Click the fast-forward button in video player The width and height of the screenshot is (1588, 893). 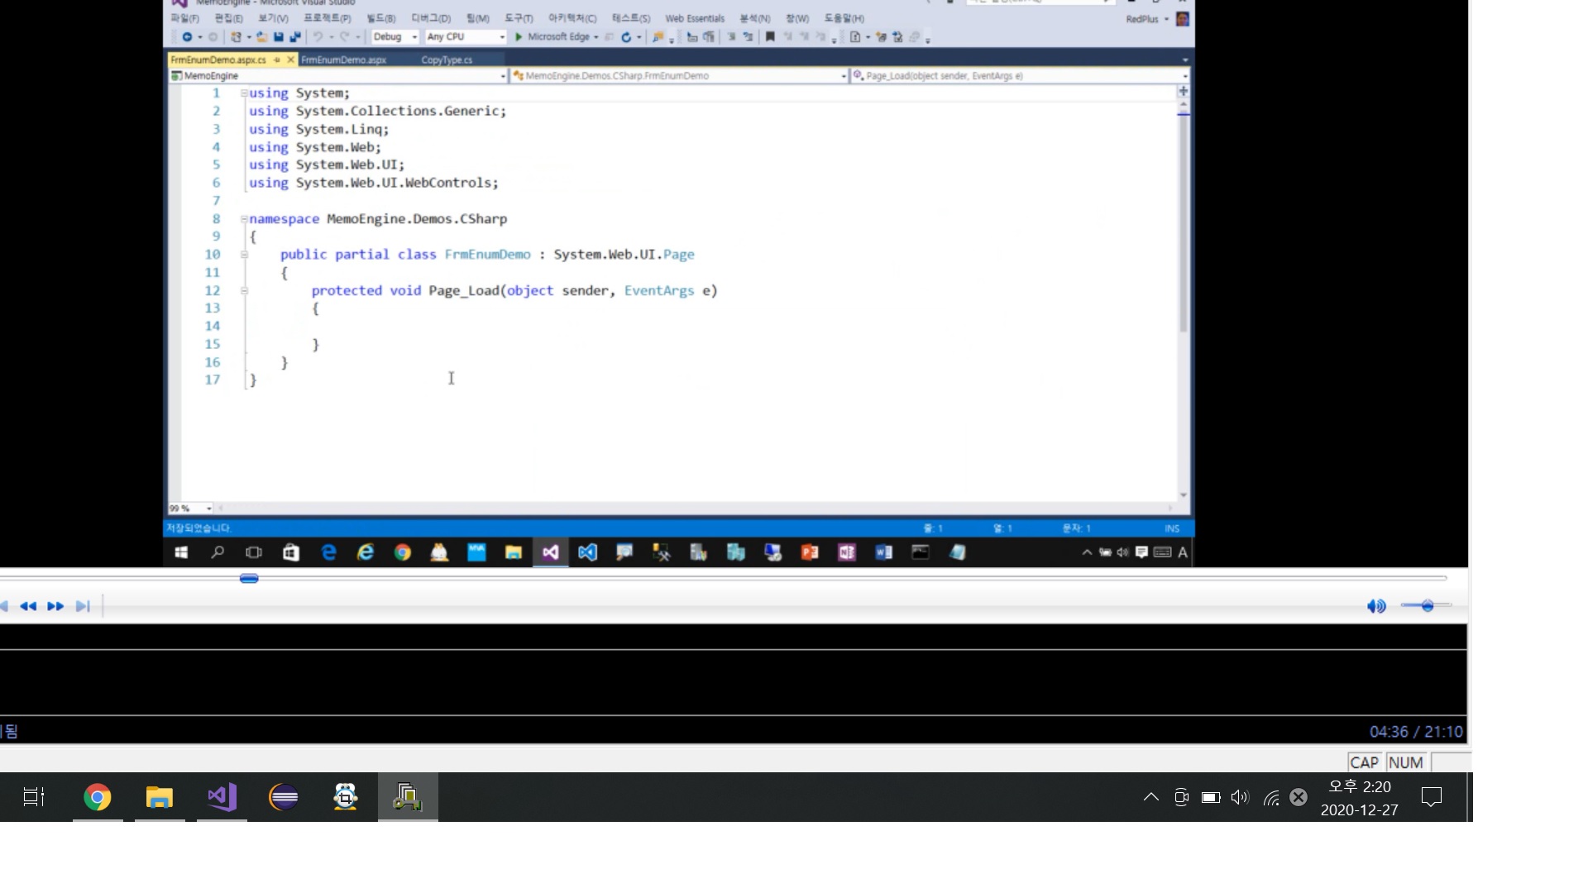tap(55, 606)
